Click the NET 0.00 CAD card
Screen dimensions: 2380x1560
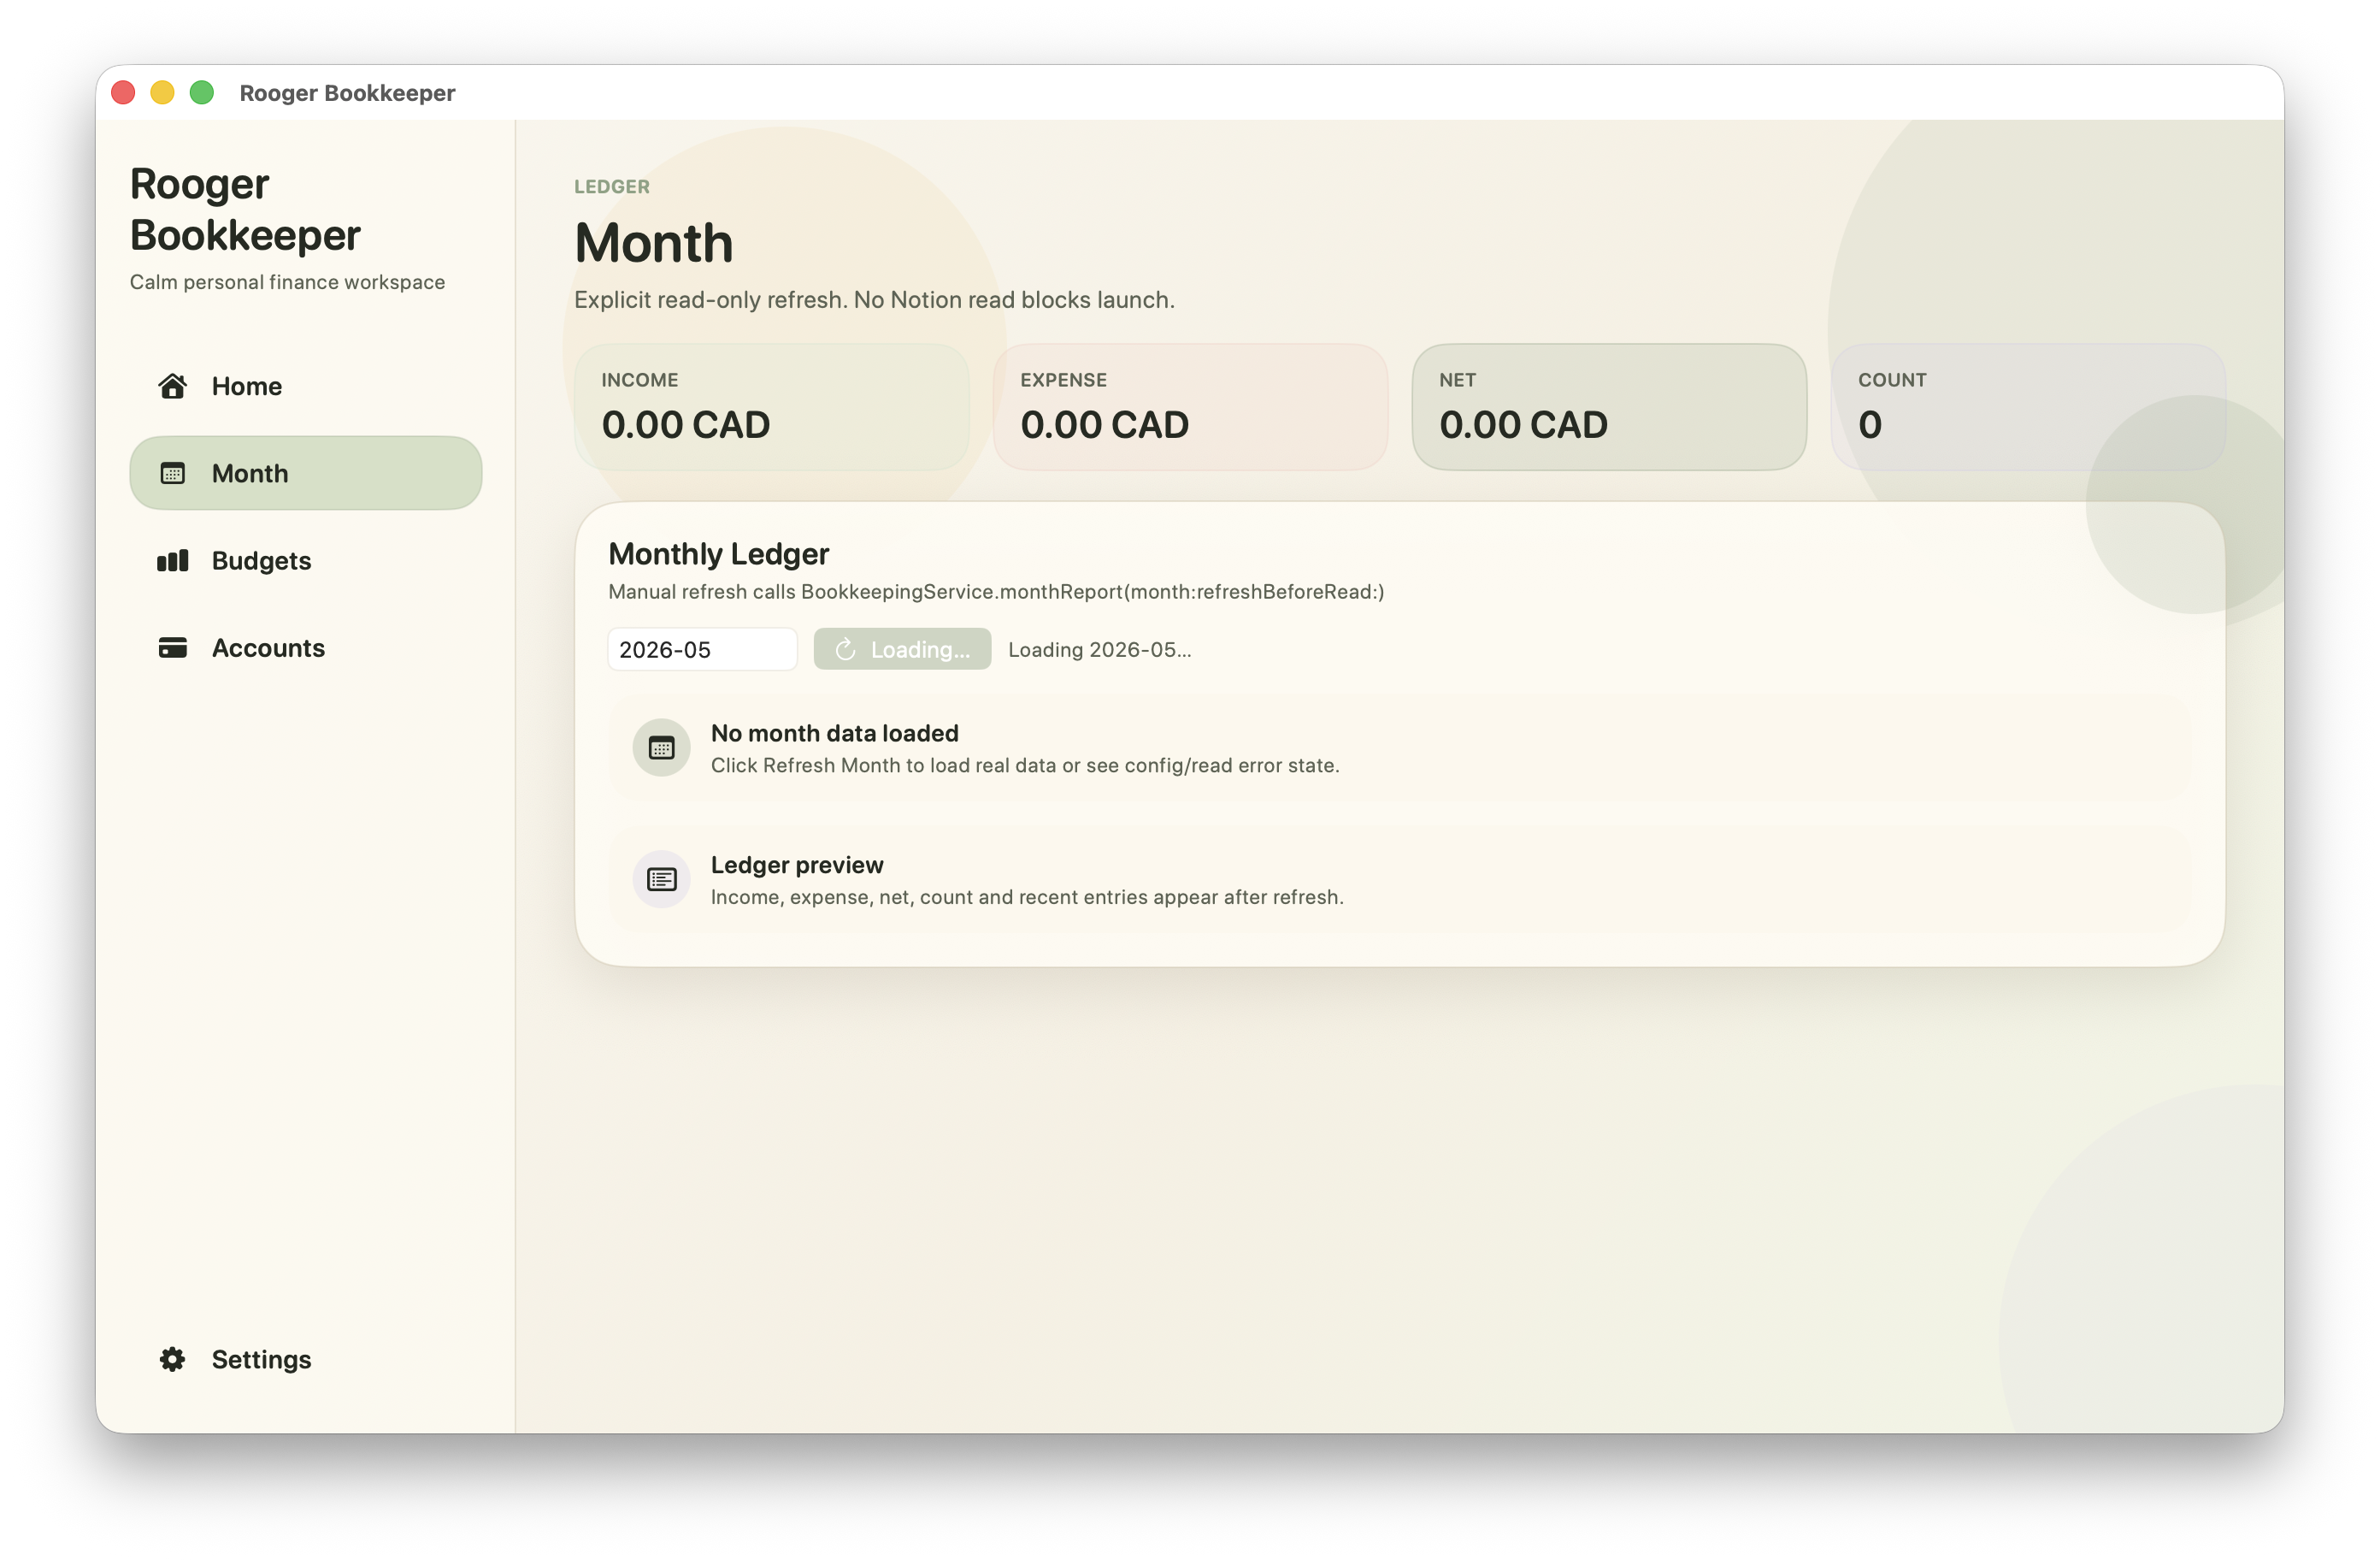point(1609,407)
